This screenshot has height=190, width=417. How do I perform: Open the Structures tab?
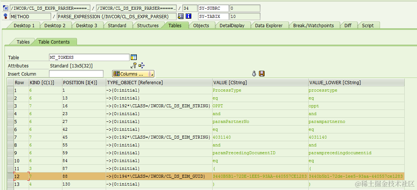148,25
